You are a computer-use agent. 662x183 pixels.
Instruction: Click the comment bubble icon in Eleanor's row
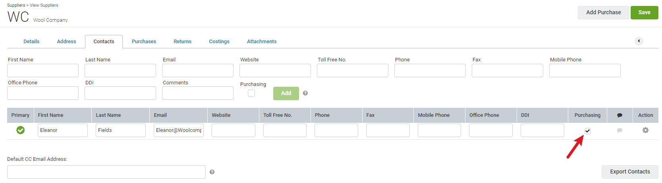point(620,130)
